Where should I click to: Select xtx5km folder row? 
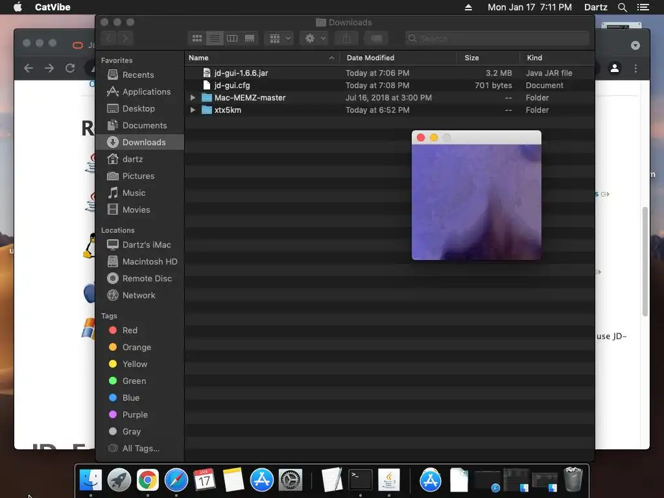click(390, 110)
